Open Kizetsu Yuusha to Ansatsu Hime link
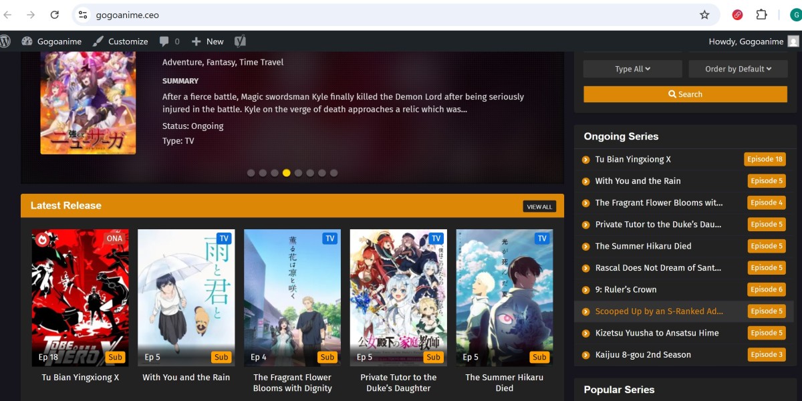Viewport: 802px width, 401px height. tap(657, 333)
